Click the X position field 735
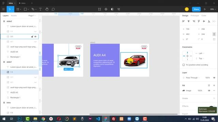Screen dimensions: 218x122 click(188, 29)
